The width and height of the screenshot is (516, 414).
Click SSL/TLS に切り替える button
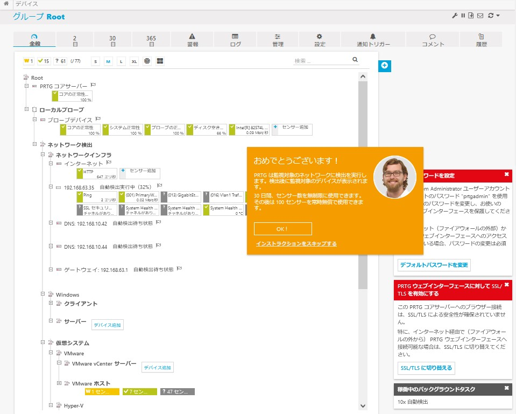[x=426, y=368]
